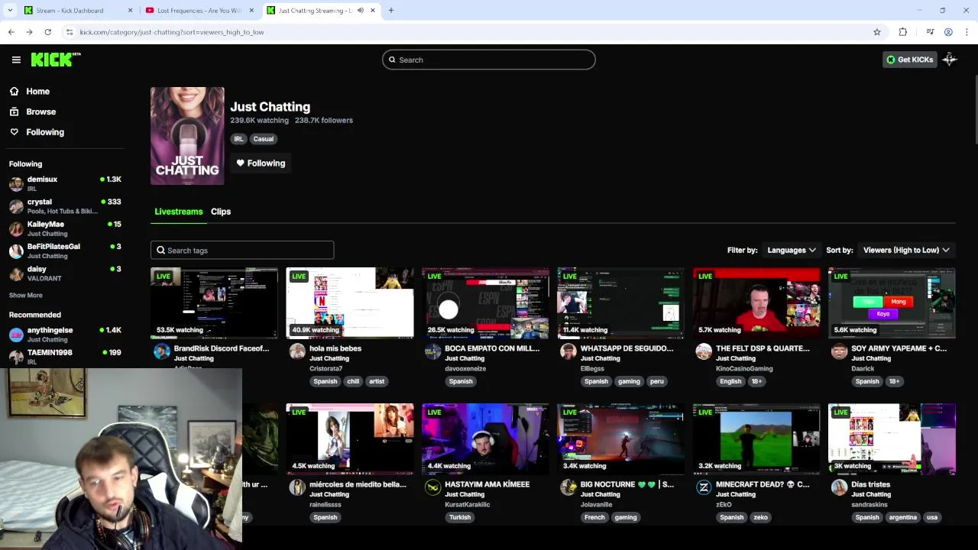Click the Daarick streamer avatar
The width and height of the screenshot is (978, 550).
click(x=840, y=351)
